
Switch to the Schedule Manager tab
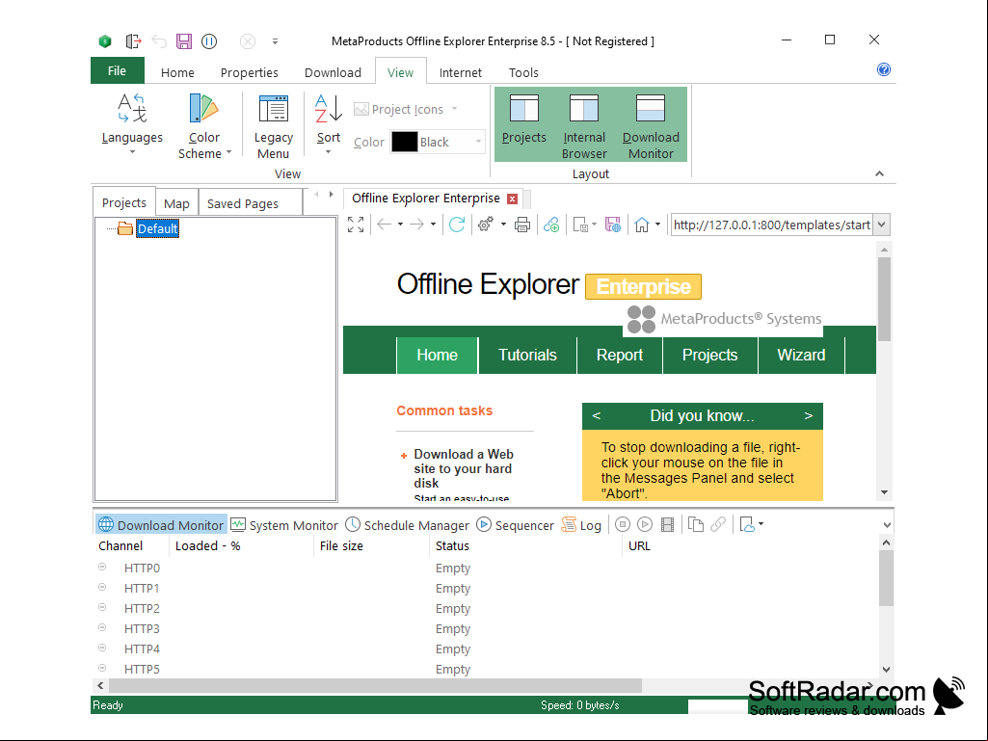coord(407,525)
